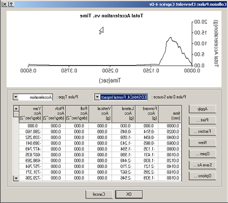
Task: Click Forward Acc cell -1.135
Action: point(147,149)
